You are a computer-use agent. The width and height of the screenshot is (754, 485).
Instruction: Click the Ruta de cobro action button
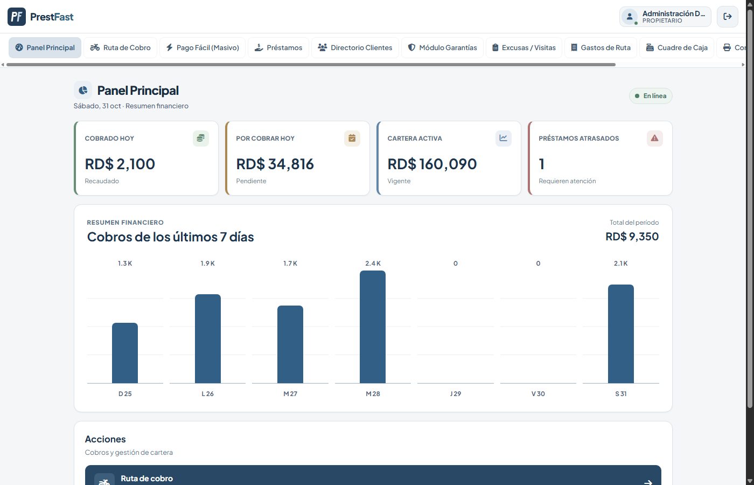coord(373,475)
